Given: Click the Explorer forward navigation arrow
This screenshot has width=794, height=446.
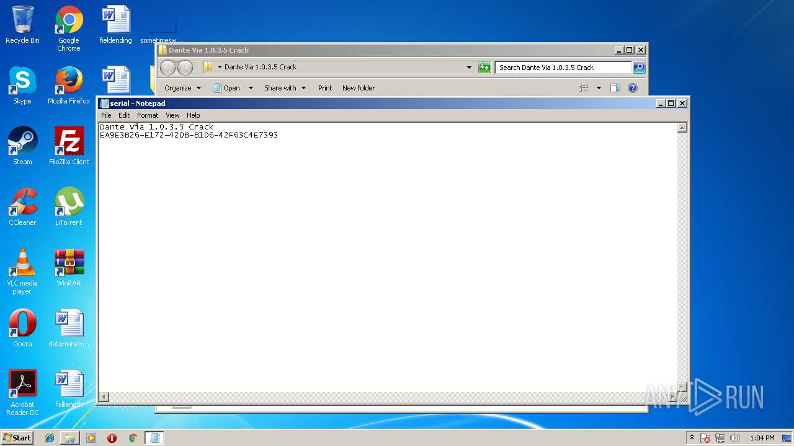Looking at the screenshot, I should click(185, 68).
